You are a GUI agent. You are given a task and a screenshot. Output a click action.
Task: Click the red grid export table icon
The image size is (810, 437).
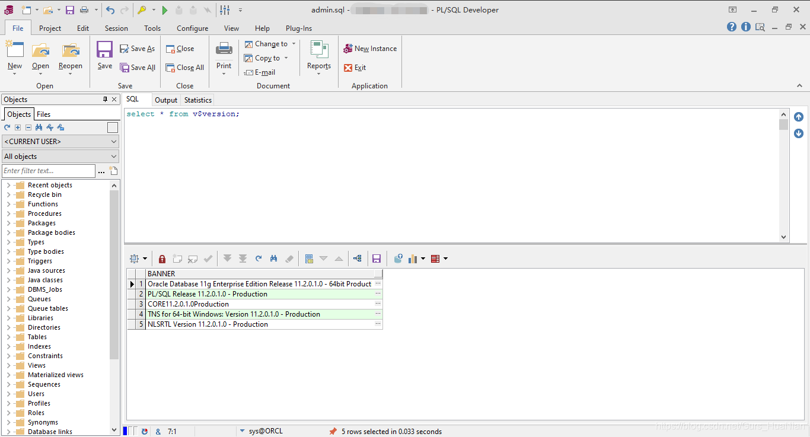coord(435,259)
